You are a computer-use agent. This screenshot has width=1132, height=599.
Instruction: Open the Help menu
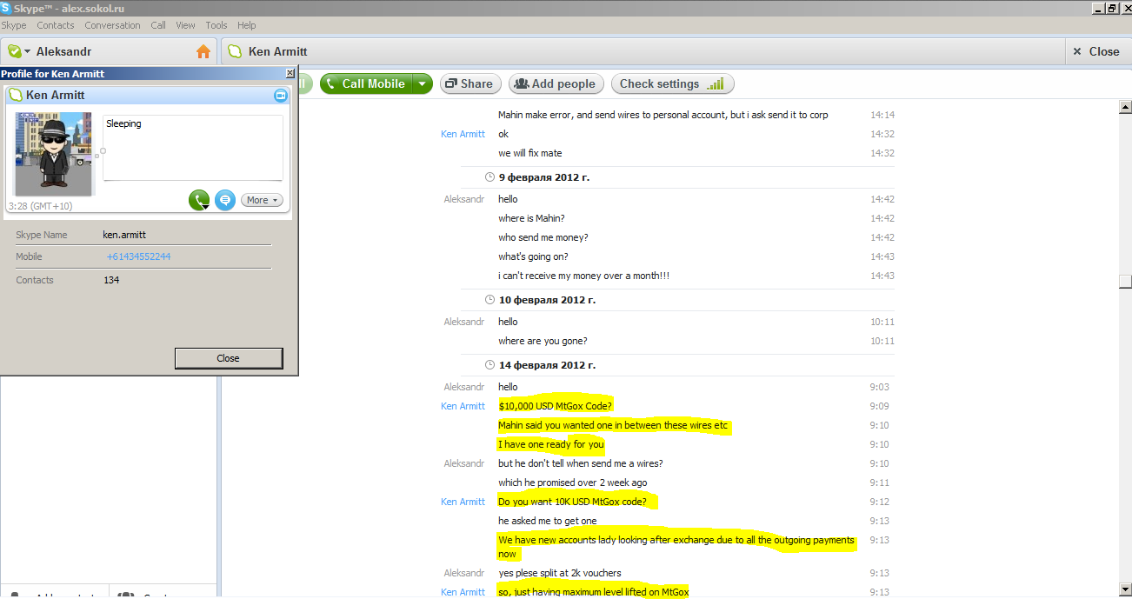pos(247,25)
